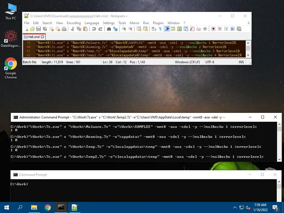Open the DataWagon desktop shortcut
This screenshot has height=213, width=284.
pyautogui.click(x=11, y=39)
